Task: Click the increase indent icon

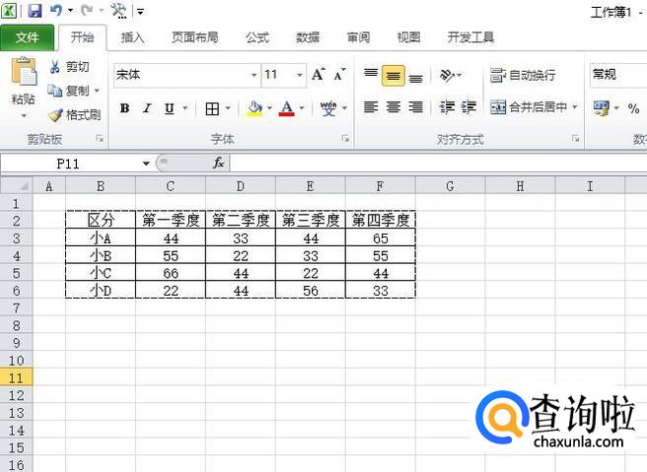Action: coord(468,107)
